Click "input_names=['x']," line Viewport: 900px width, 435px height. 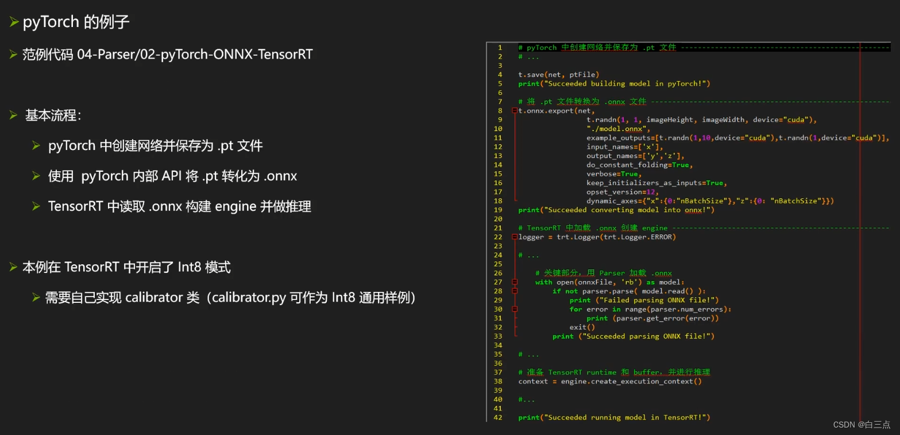pos(624,147)
